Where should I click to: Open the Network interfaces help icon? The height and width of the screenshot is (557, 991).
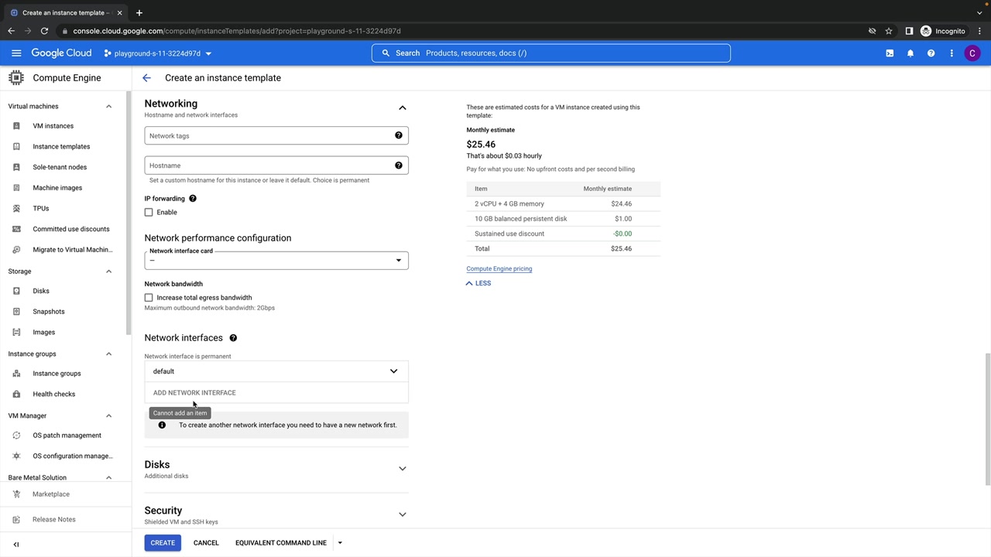[233, 338]
